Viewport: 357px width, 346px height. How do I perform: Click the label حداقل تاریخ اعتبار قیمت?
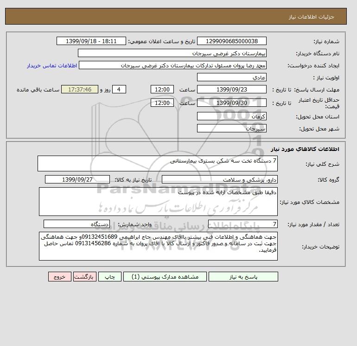319,103
